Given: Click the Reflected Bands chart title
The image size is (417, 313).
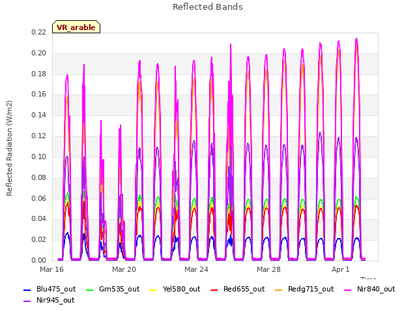Looking at the screenshot, I should tap(208, 7).
